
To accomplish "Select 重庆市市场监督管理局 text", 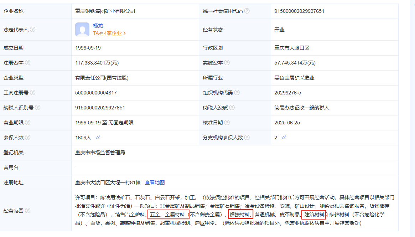I will (100, 153).
